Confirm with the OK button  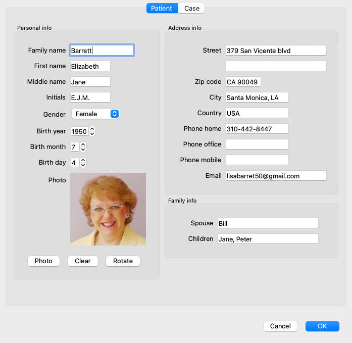coord(322,326)
